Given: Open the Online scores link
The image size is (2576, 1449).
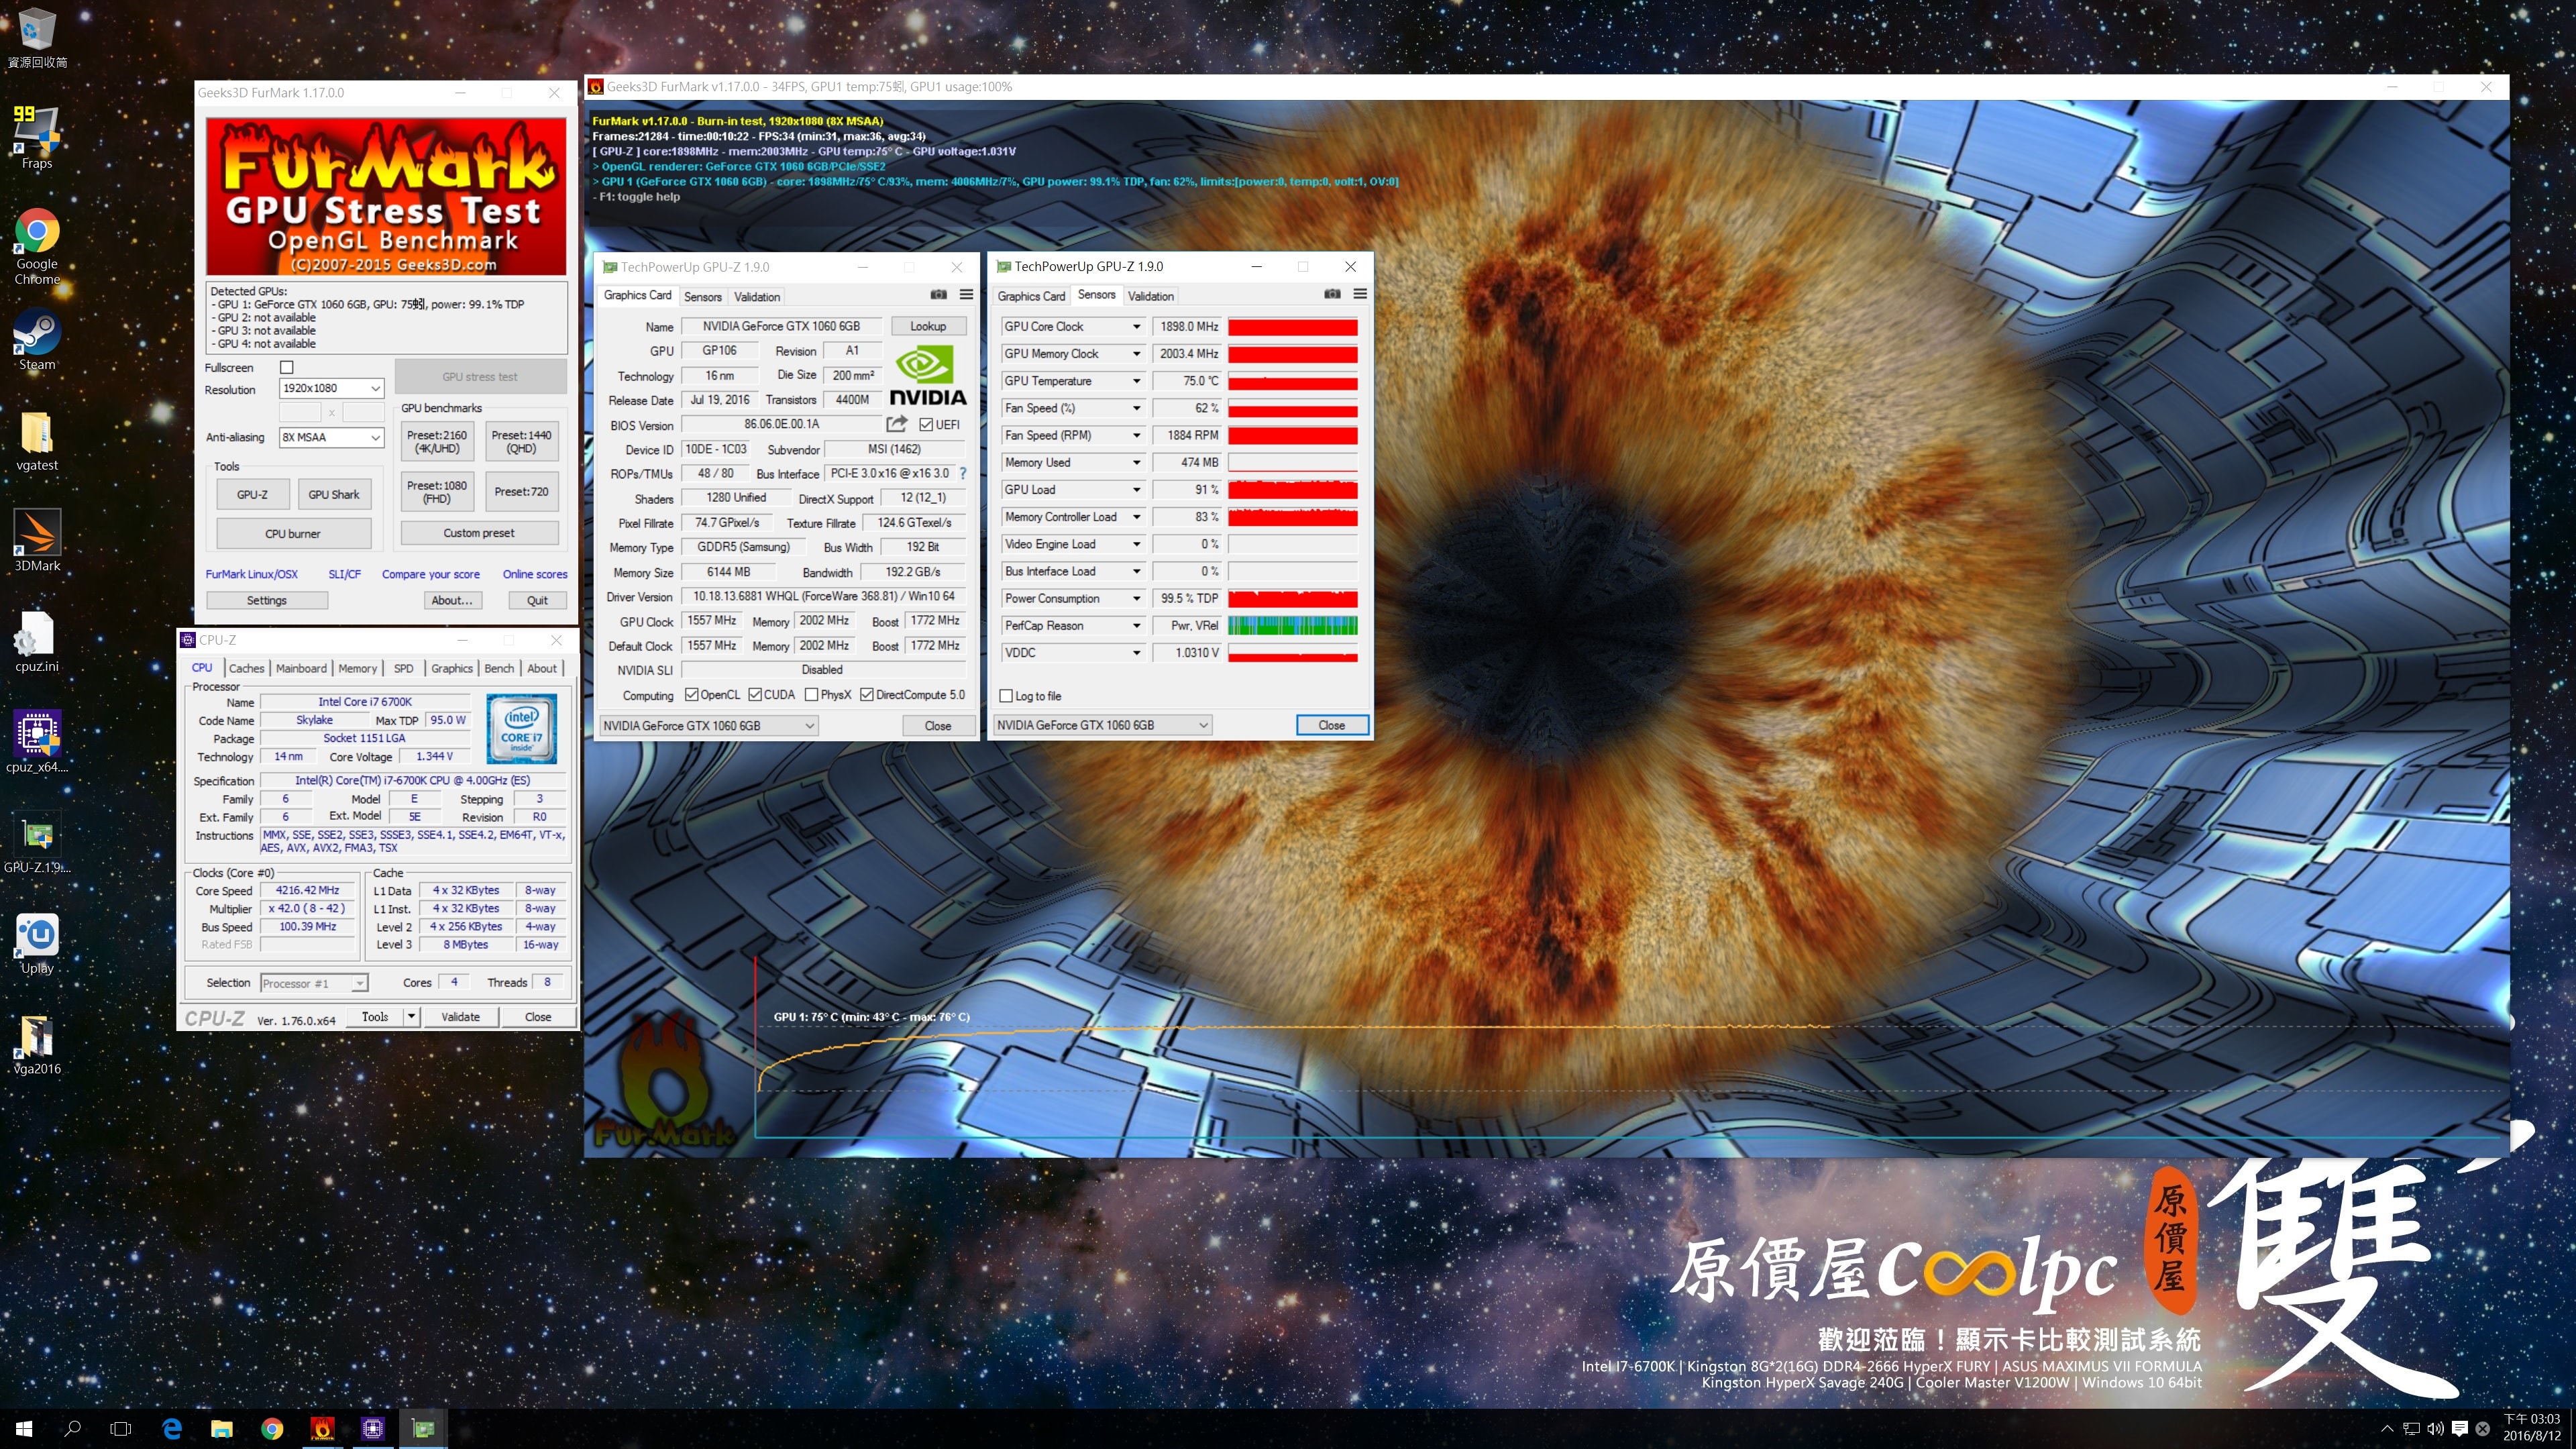Looking at the screenshot, I should click(534, 574).
